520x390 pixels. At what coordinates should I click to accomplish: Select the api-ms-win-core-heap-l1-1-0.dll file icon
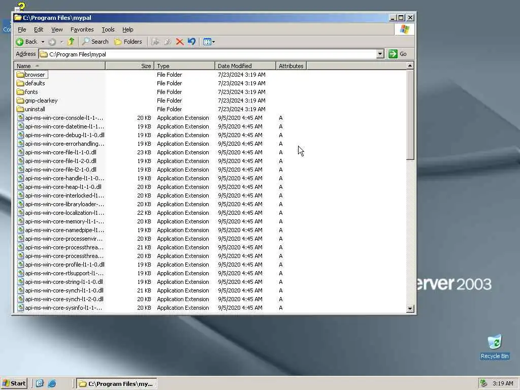tap(20, 187)
